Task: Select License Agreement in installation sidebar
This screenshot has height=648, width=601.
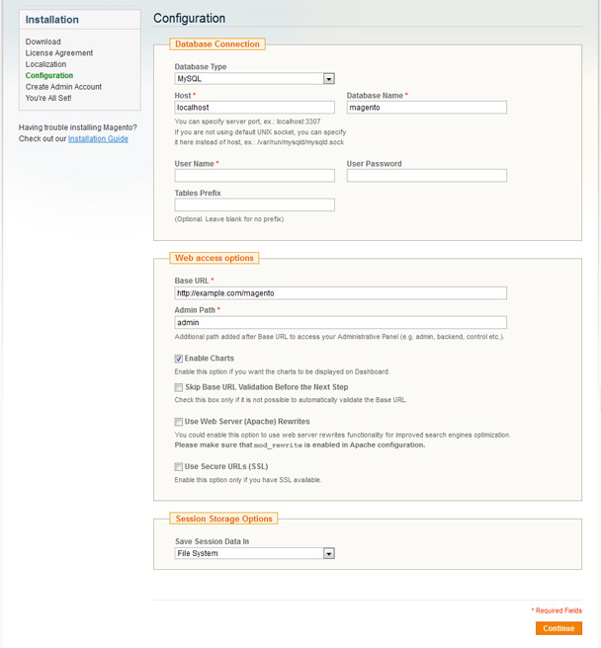Action: (x=59, y=53)
